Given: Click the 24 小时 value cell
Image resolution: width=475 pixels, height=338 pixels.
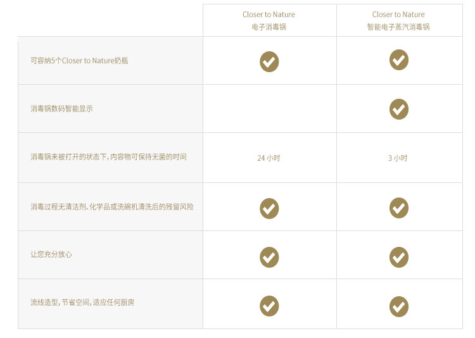Looking at the screenshot, I should tap(269, 158).
